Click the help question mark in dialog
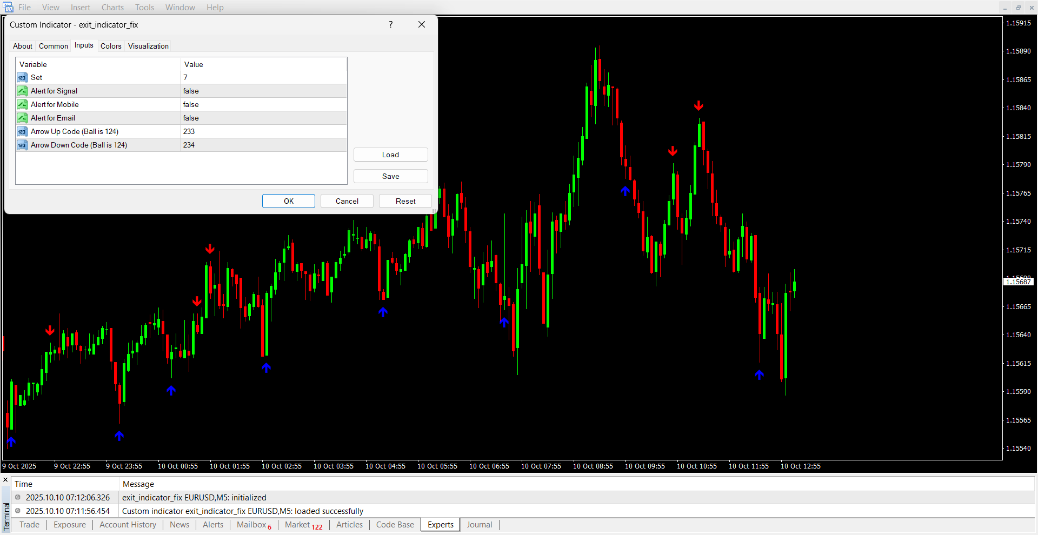Screen dimensions: 1038x535 (x=390, y=25)
